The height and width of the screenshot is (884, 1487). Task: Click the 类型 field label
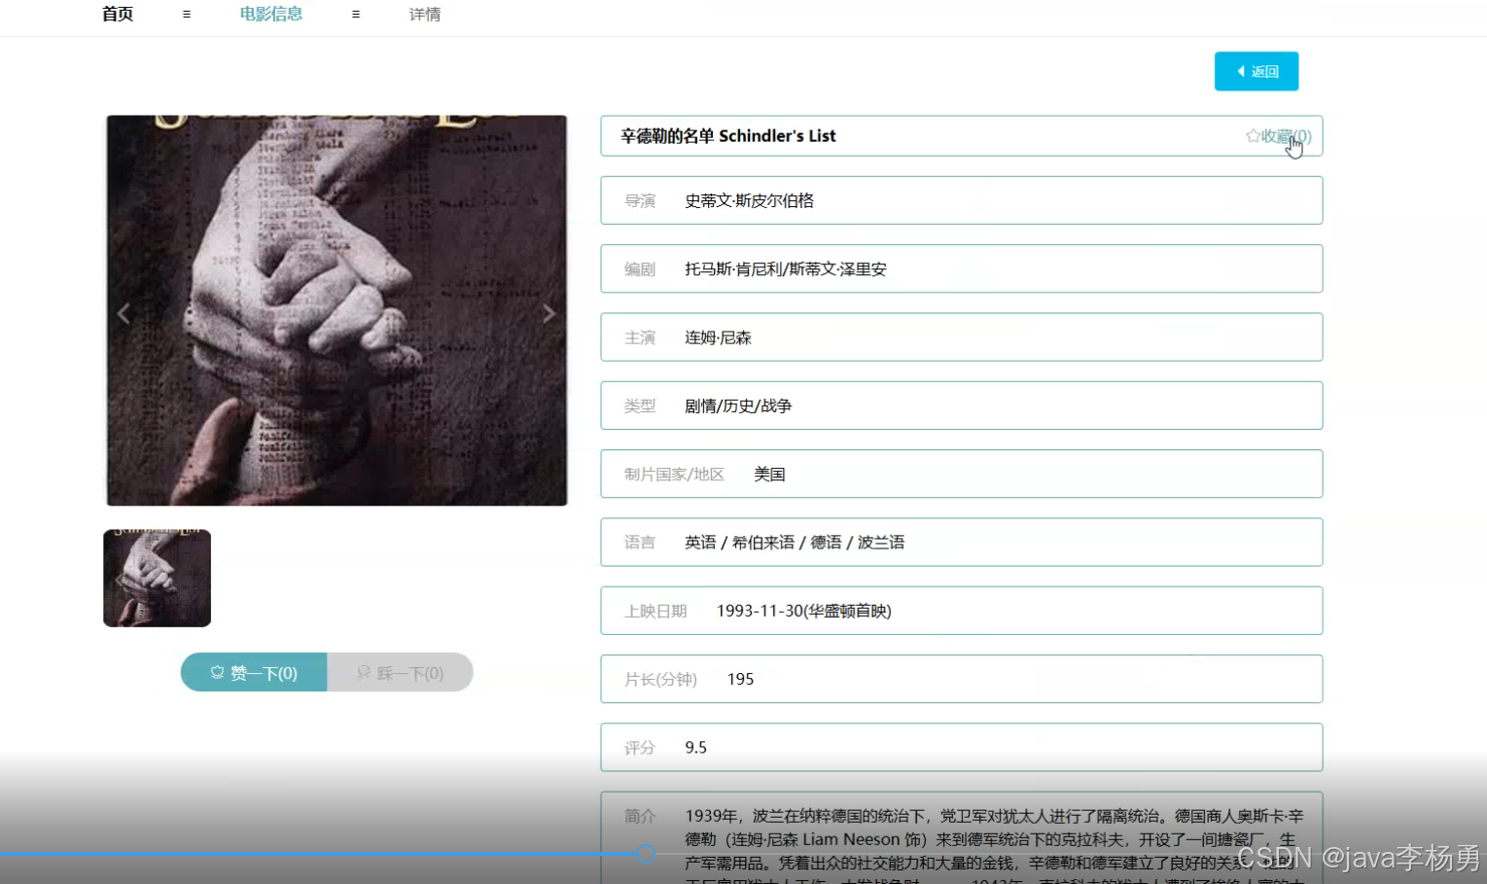click(640, 406)
